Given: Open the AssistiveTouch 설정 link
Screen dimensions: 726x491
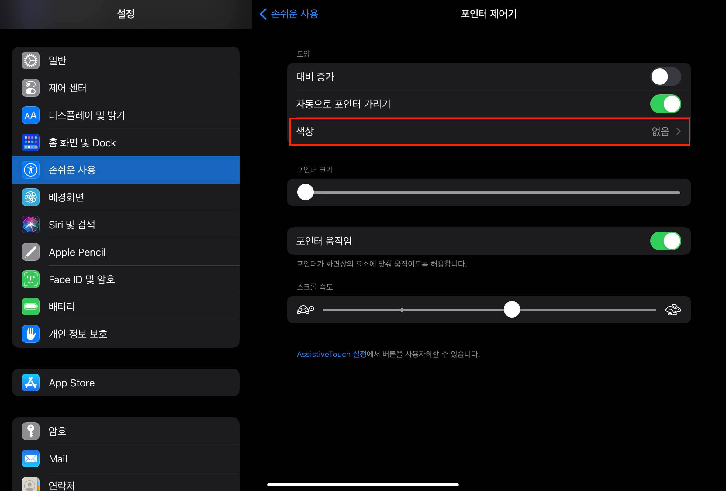Looking at the screenshot, I should (331, 354).
